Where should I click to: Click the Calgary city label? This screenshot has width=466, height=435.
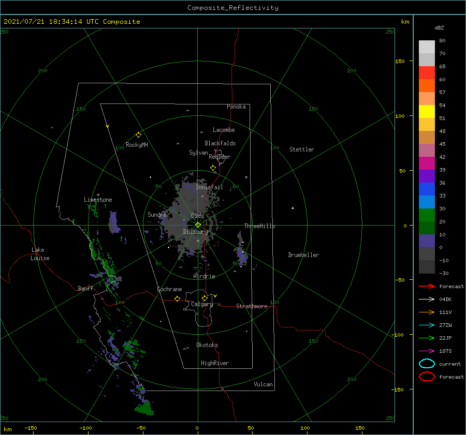(202, 304)
